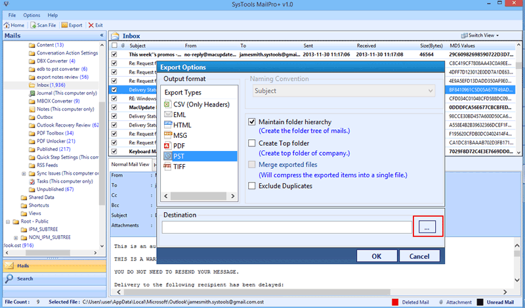Click the red Exit icon
Viewport: 525px width, 308px height.
click(91, 25)
